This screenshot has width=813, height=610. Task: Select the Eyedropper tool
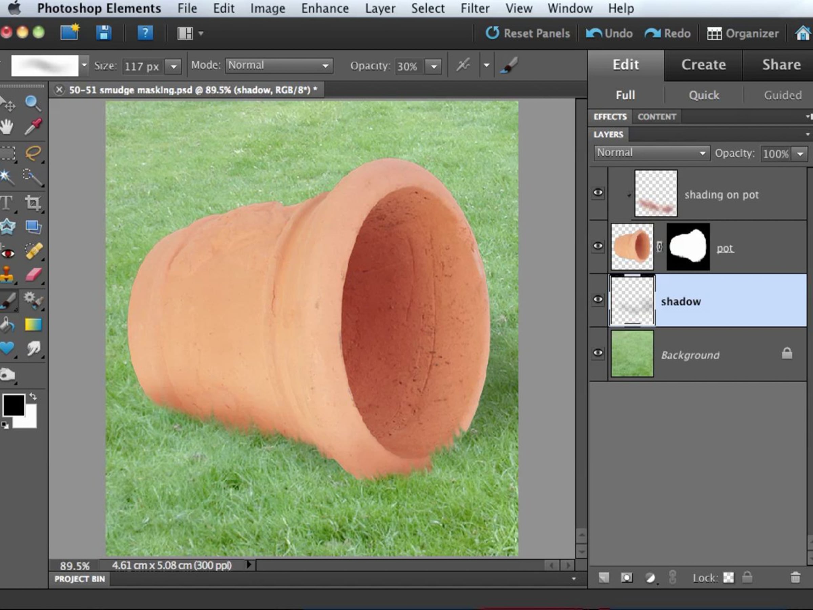[33, 127]
